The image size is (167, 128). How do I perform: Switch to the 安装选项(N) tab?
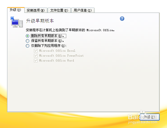[x=36, y=10]
